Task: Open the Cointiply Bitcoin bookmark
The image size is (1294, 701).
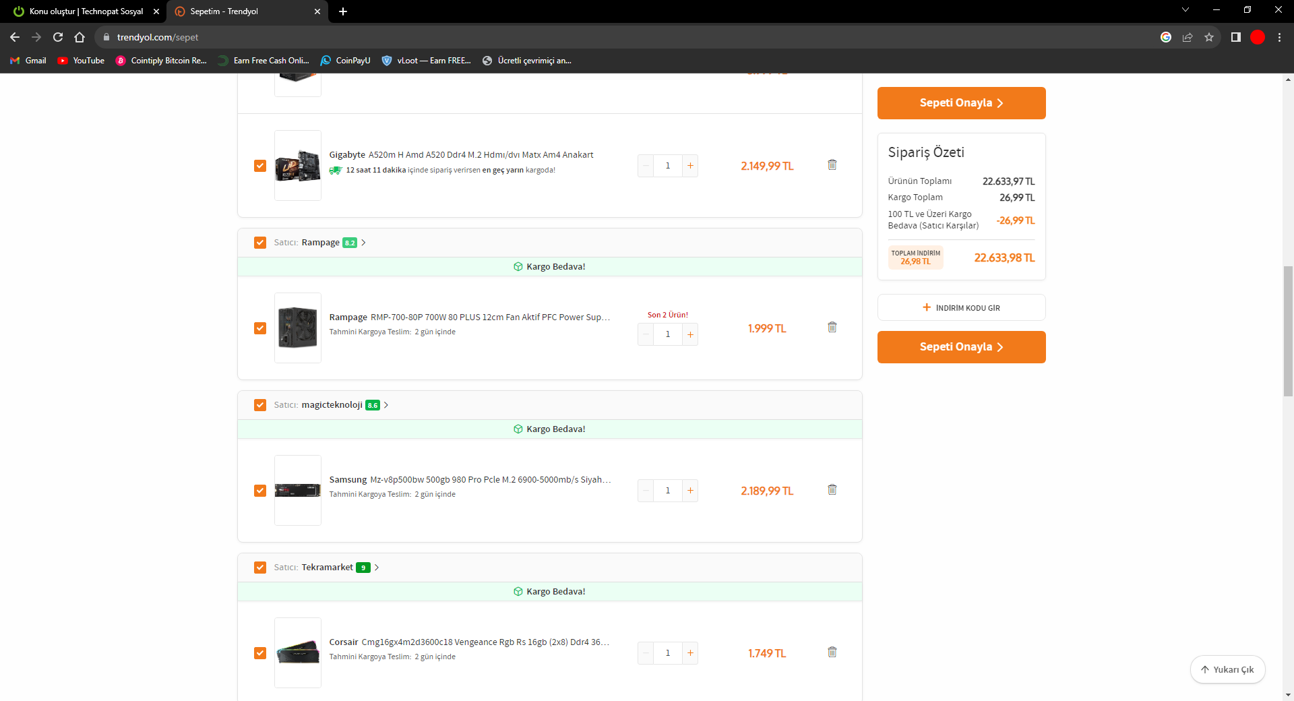Action: point(161,61)
